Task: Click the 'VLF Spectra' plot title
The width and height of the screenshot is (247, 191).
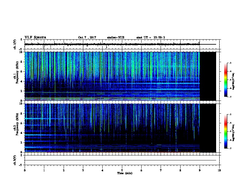Action: pos(35,37)
